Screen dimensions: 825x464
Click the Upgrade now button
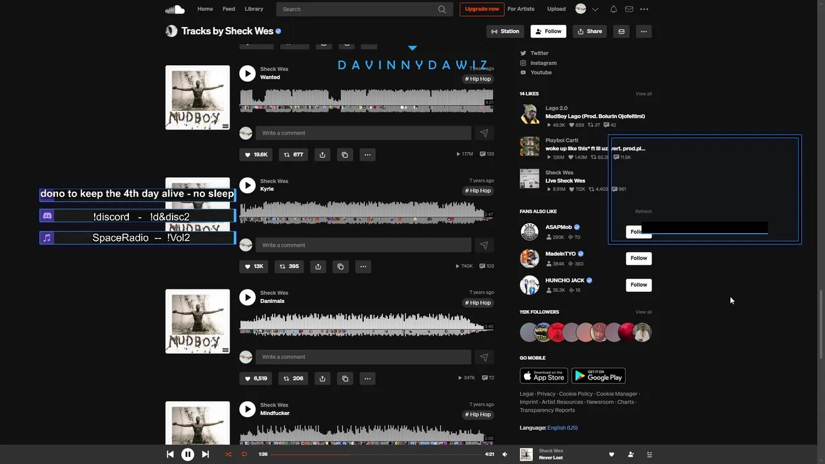pos(481,9)
